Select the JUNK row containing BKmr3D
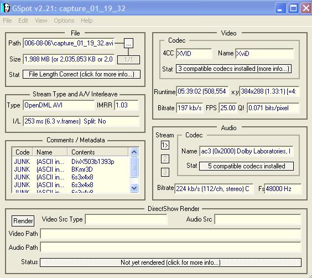This screenshot has width=312, height=278. (x=70, y=169)
